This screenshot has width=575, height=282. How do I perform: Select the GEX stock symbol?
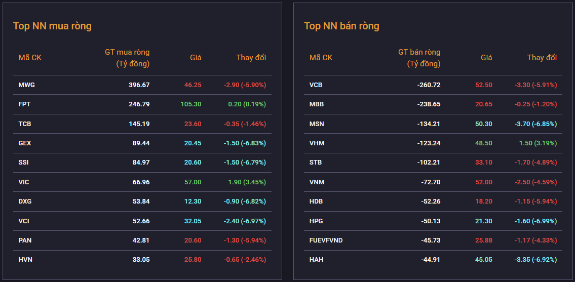coord(25,143)
